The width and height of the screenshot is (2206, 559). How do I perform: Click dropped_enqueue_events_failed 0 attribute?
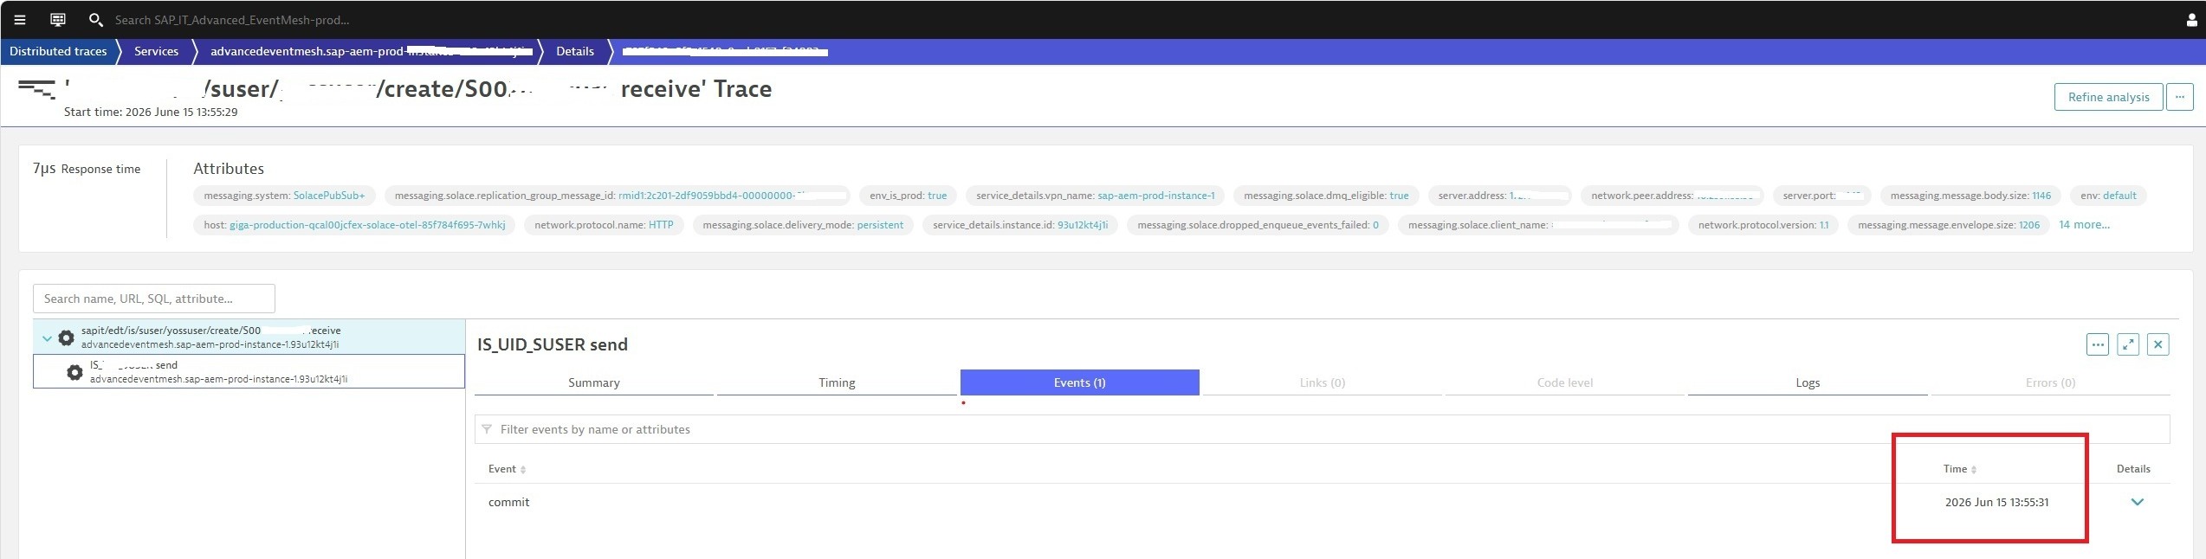1258,225
